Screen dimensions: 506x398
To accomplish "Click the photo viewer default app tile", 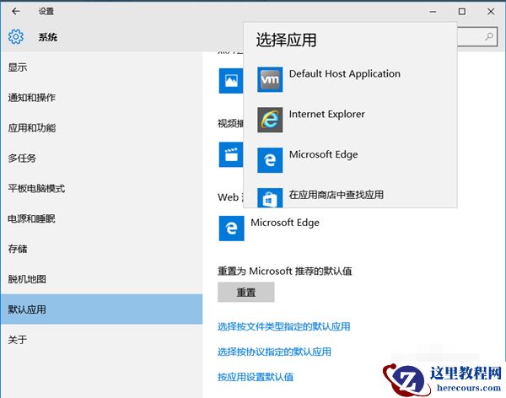I will (x=231, y=81).
